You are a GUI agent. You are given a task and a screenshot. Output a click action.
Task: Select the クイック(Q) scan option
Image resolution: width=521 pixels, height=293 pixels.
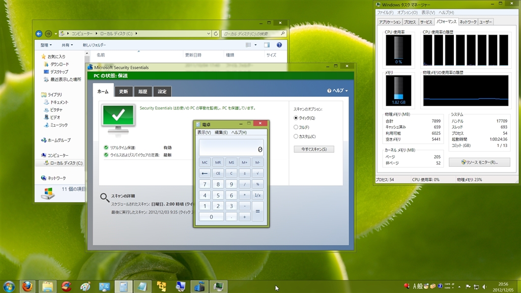point(296,118)
